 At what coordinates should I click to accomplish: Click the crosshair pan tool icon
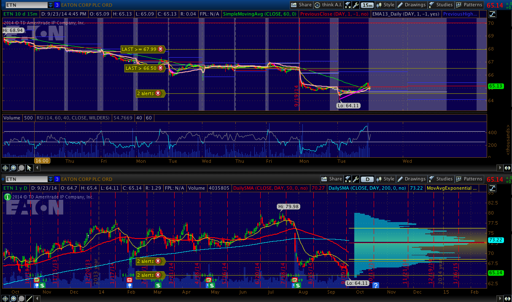[x=6, y=168]
